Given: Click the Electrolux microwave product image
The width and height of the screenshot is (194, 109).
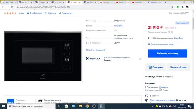Looking at the screenshot, I should coord(43,56).
